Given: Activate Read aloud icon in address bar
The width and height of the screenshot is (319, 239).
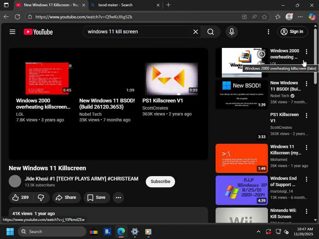Looking at the screenshot, I should coord(255,17).
